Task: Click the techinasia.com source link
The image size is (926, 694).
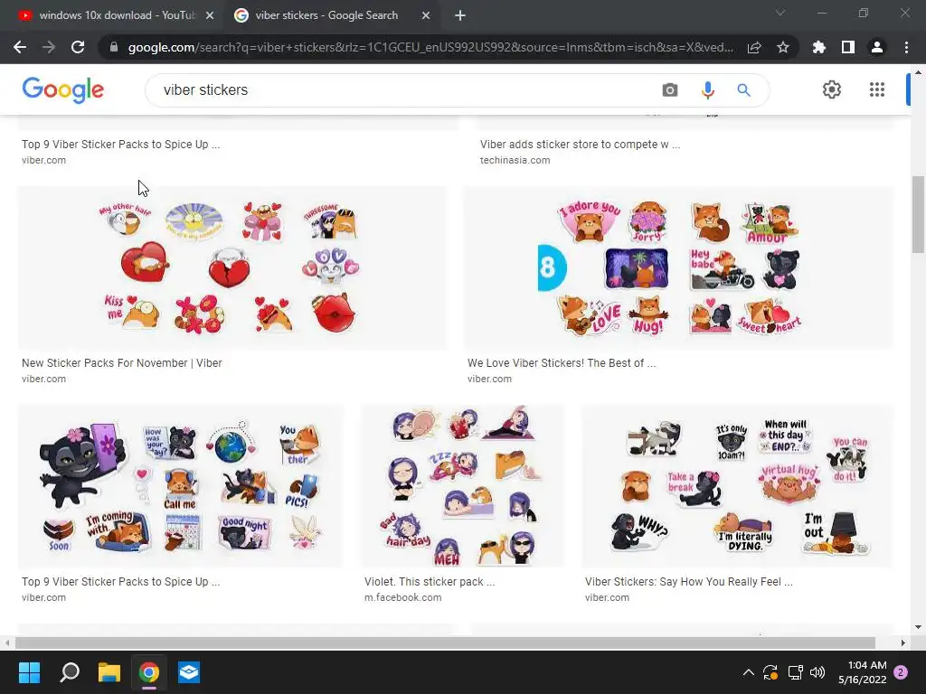Action: coord(515,160)
